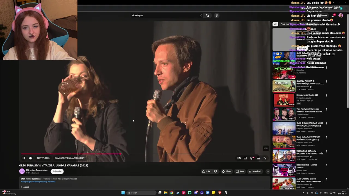Open the Windows Start menu

[x=123, y=193]
